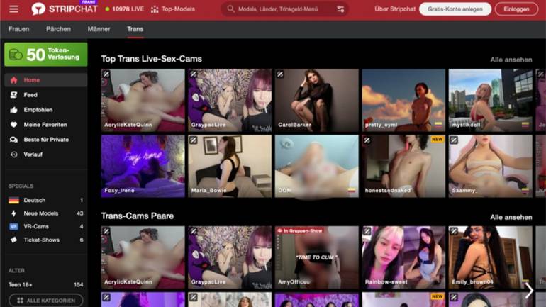Click Alle ansehen beside Top Trans Live-Sex-Cams
This screenshot has width=546, height=307.
[511, 60]
